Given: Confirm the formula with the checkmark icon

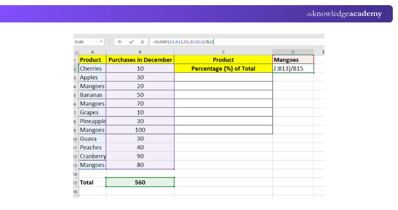Looking at the screenshot, I should click(131, 42).
